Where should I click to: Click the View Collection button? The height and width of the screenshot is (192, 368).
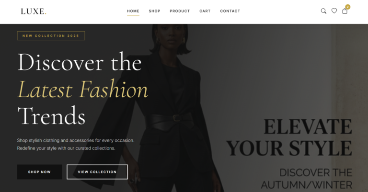97,172
